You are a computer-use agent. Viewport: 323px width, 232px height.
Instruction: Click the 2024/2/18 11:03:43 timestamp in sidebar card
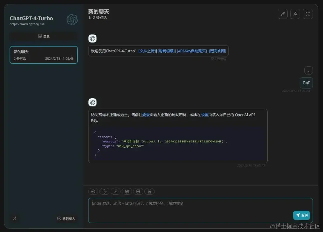click(59, 59)
